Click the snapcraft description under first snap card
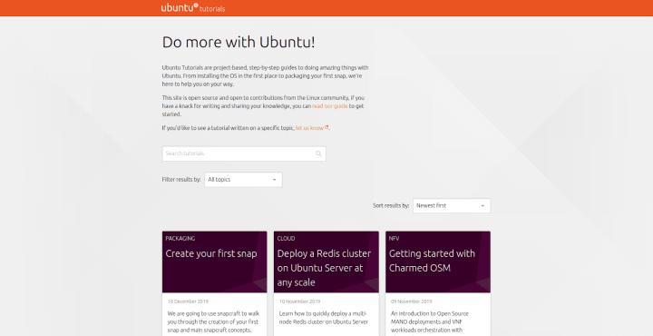Viewport: 653px width, 336px height. point(214,321)
